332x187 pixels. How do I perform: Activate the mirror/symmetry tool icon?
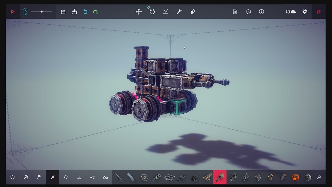(x=166, y=12)
